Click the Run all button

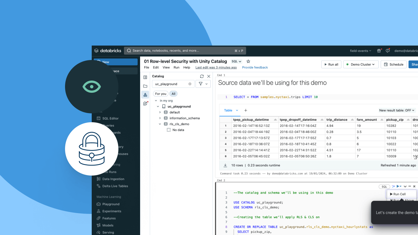pyautogui.click(x=331, y=64)
